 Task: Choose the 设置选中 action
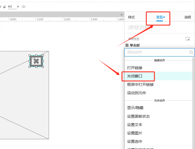coord(158,142)
